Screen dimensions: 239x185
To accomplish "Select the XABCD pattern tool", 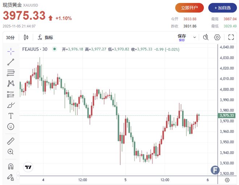I will click(11, 84).
